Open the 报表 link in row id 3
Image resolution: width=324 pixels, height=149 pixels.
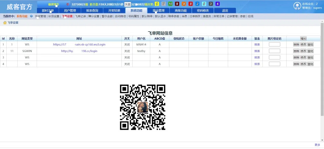point(257,58)
